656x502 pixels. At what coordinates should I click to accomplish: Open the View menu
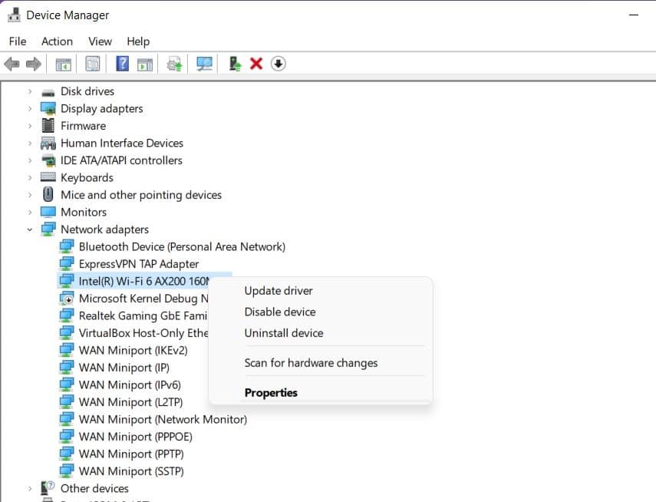point(100,41)
